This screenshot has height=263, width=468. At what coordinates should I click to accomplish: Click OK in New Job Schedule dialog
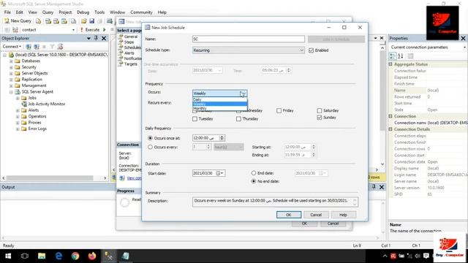[289, 215]
